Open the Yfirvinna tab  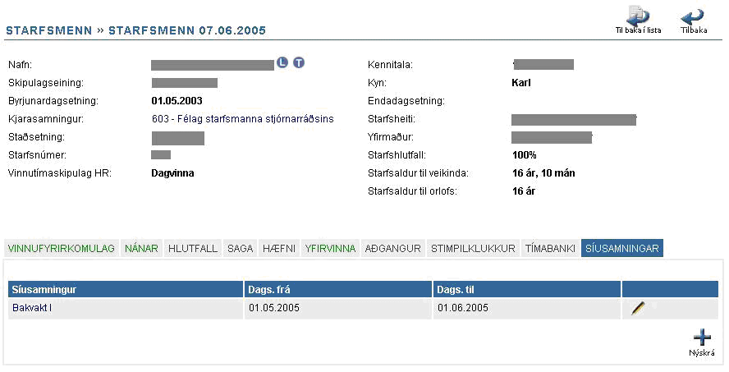(x=330, y=248)
